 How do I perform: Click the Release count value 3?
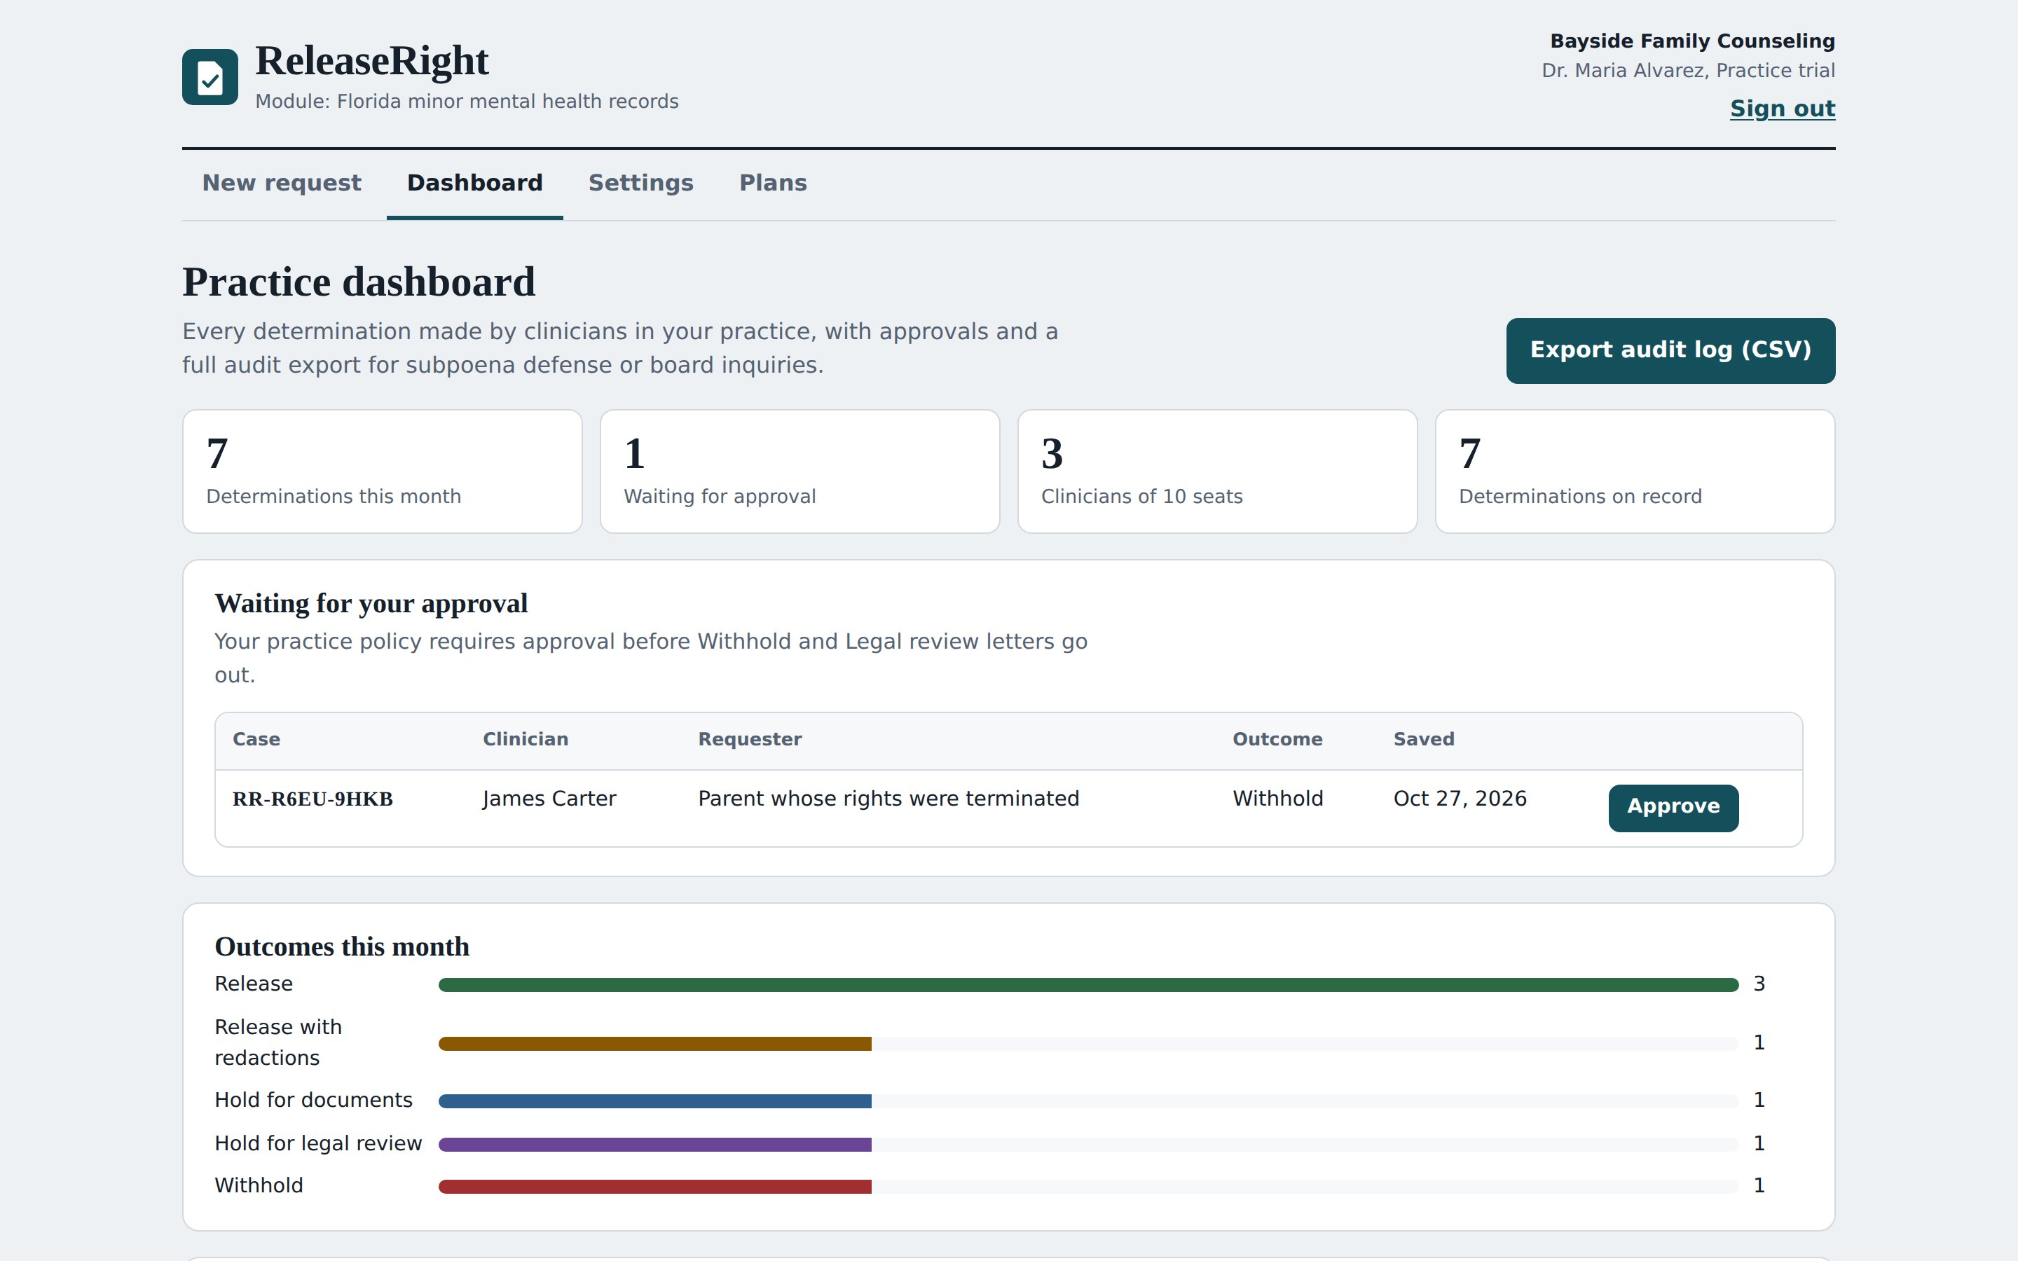[x=1759, y=984]
